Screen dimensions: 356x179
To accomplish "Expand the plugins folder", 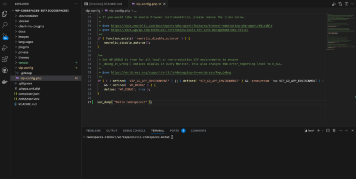I will coord(24,47).
